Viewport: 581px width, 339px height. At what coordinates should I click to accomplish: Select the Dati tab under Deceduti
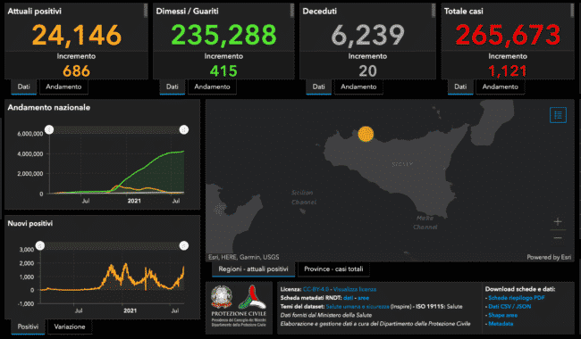coord(319,87)
